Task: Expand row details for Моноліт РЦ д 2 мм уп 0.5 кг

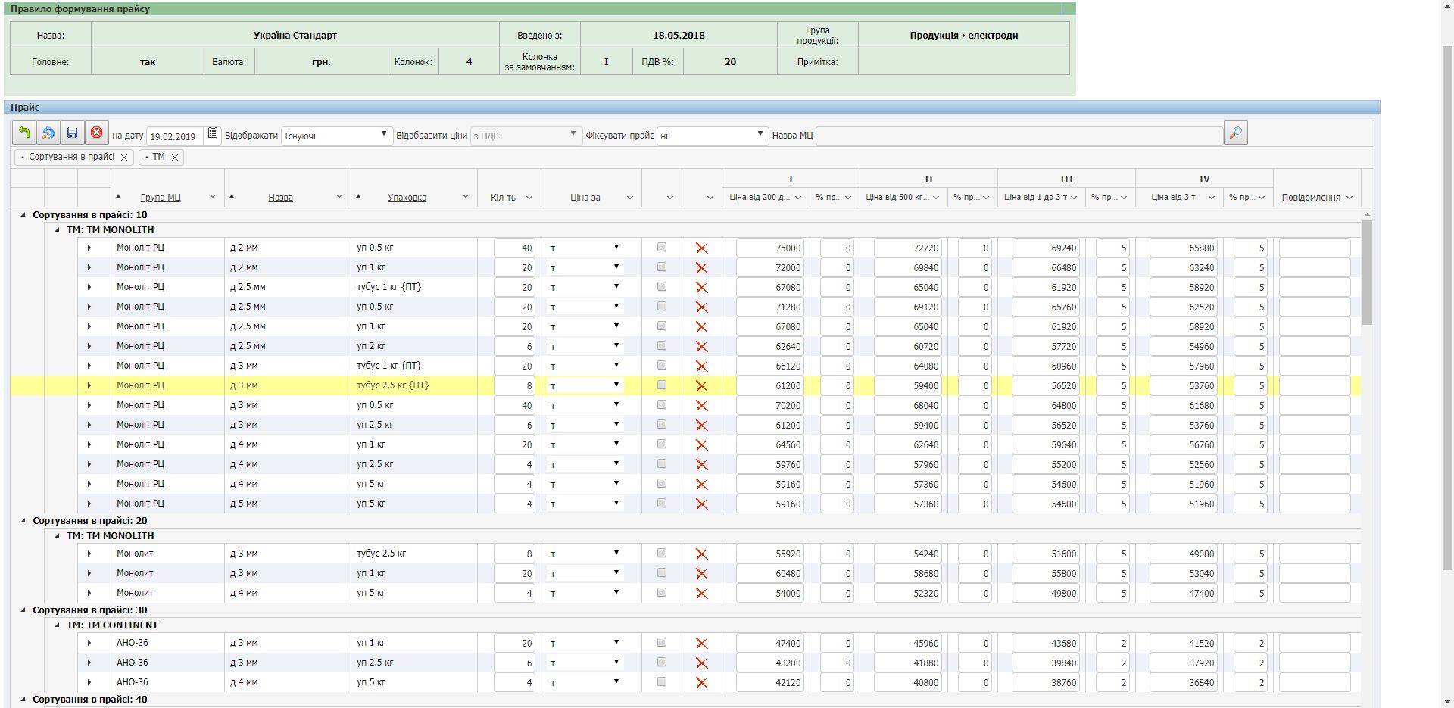Action: click(89, 248)
